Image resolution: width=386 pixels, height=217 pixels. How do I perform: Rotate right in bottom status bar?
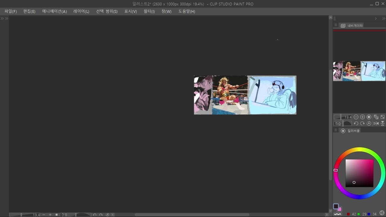tap(101, 215)
